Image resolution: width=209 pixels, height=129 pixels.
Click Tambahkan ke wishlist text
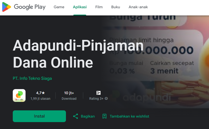(129, 116)
